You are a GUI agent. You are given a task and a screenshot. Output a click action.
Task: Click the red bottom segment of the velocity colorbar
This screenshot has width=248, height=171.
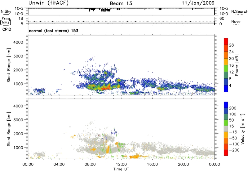click(226, 153)
